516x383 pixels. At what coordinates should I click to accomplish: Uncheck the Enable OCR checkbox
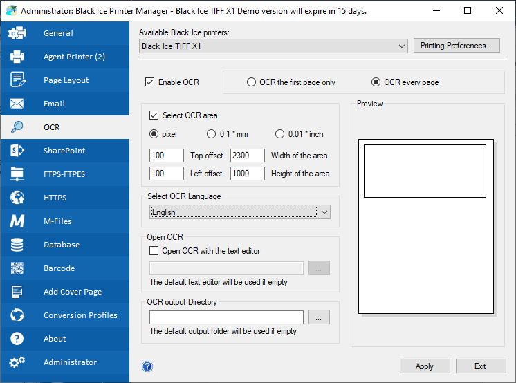pyautogui.click(x=150, y=82)
